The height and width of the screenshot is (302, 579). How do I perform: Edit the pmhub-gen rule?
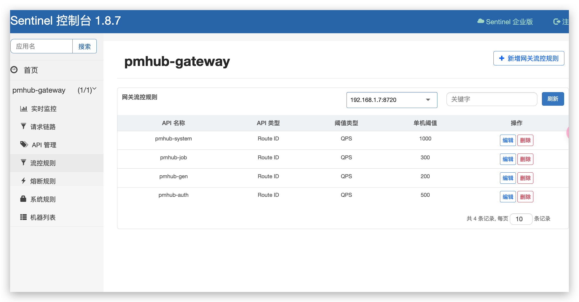[x=508, y=178]
